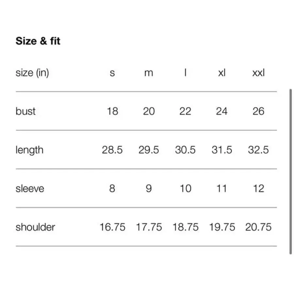Click the "s" size column header
The image size is (294, 294).
click(x=112, y=73)
